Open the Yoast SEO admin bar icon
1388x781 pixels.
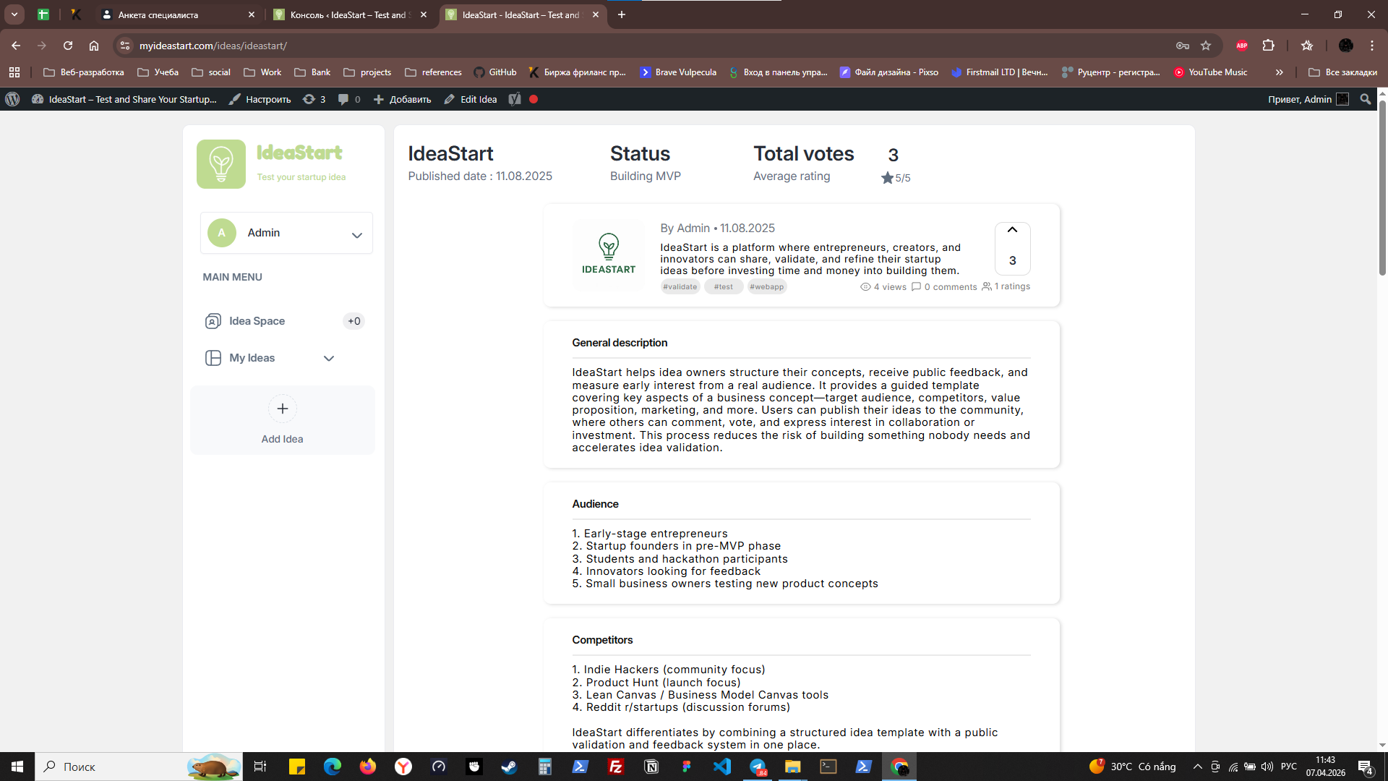click(x=514, y=99)
